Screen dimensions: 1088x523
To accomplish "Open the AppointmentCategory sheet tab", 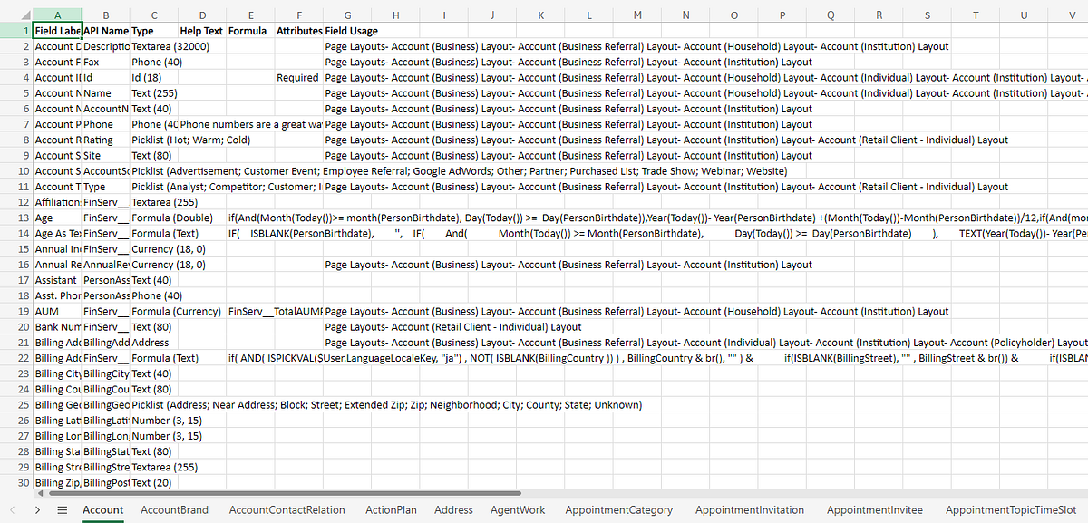I will pos(618,509).
